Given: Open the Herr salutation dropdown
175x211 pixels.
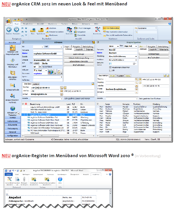Looking at the screenshot, I should pyautogui.click(x=118, y=46).
